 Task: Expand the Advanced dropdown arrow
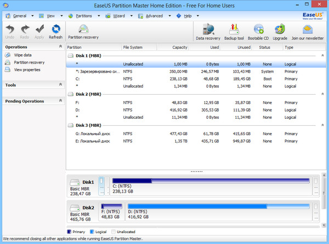169,16
